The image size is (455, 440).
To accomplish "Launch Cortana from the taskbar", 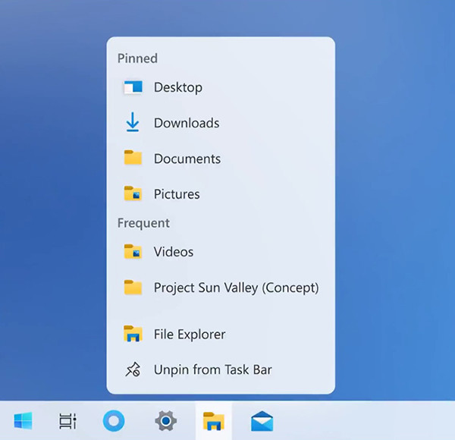I will pyautogui.click(x=114, y=420).
